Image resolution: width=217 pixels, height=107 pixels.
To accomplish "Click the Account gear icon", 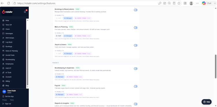I will pos(3,77).
